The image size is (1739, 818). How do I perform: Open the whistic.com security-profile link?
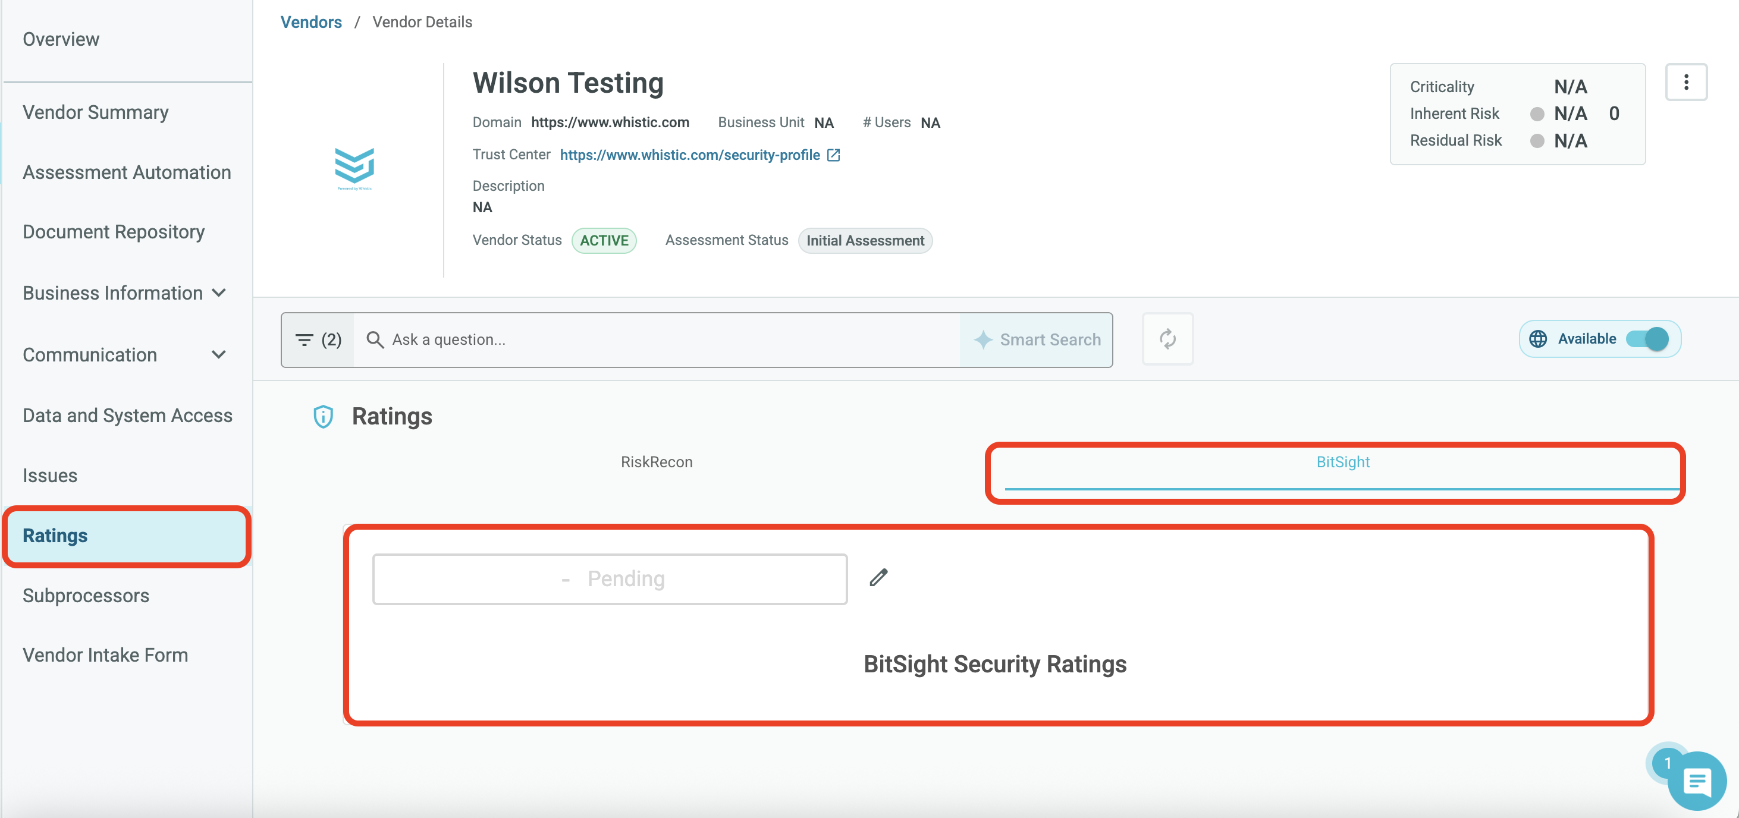(690, 155)
